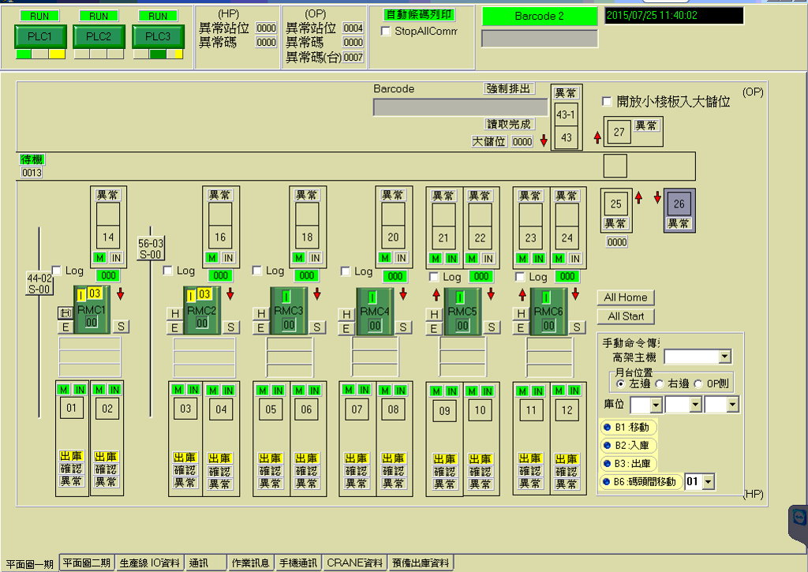This screenshot has height=572, width=808.
Task: Open the CRANE資料 tab
Action: 355,563
